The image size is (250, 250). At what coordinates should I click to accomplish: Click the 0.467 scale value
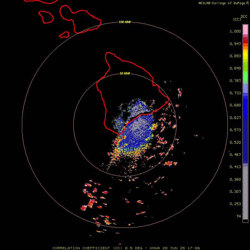click(235, 155)
